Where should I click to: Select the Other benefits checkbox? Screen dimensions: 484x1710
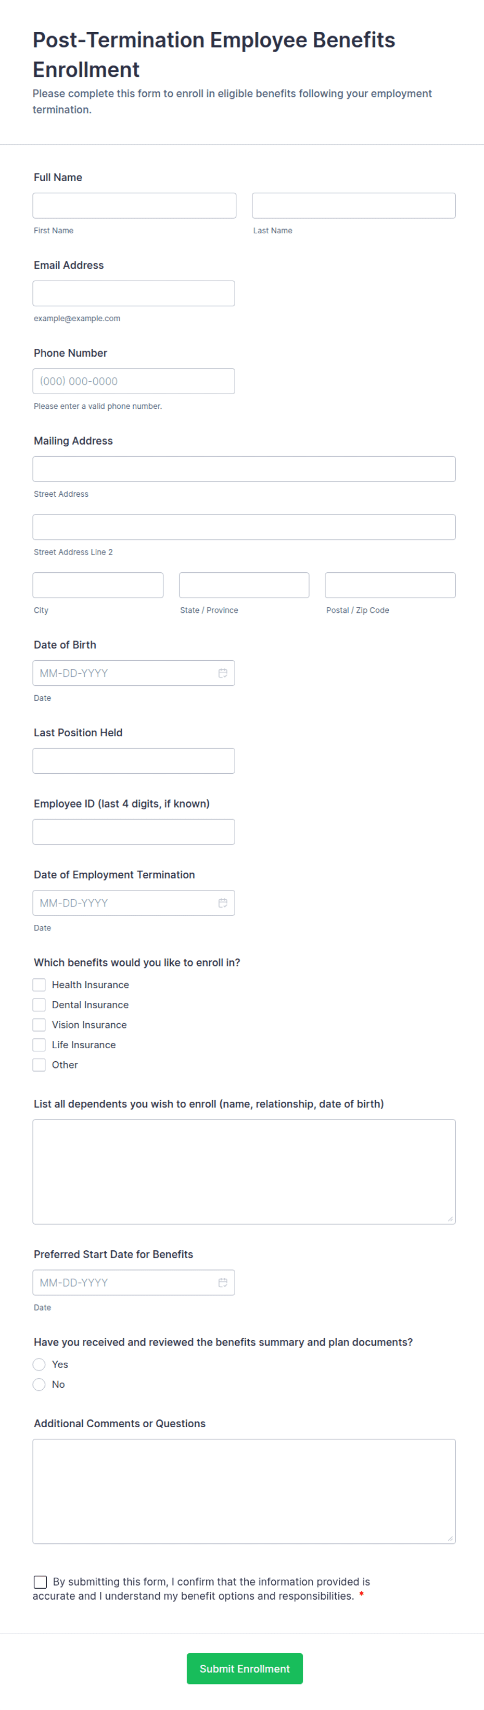[x=39, y=1065]
